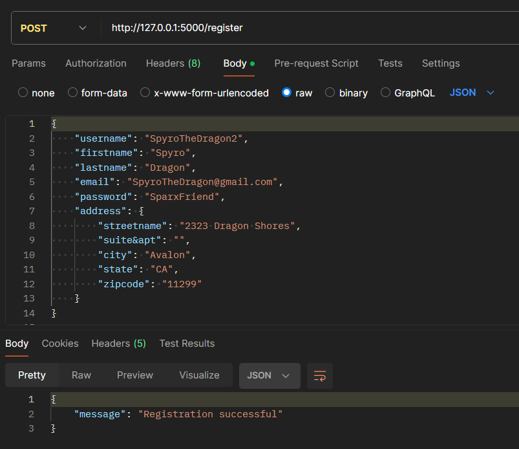Pick the binary body radio button
This screenshot has width=519, height=449.
pos(330,93)
